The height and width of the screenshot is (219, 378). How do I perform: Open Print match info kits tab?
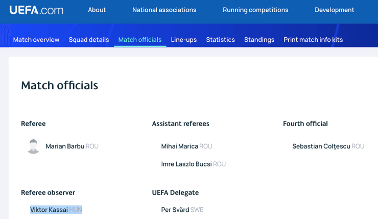coord(313,40)
